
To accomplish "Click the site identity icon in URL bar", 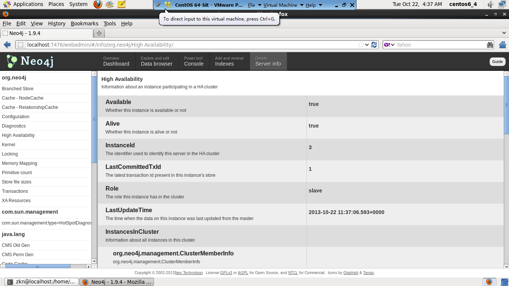I will (21, 45).
